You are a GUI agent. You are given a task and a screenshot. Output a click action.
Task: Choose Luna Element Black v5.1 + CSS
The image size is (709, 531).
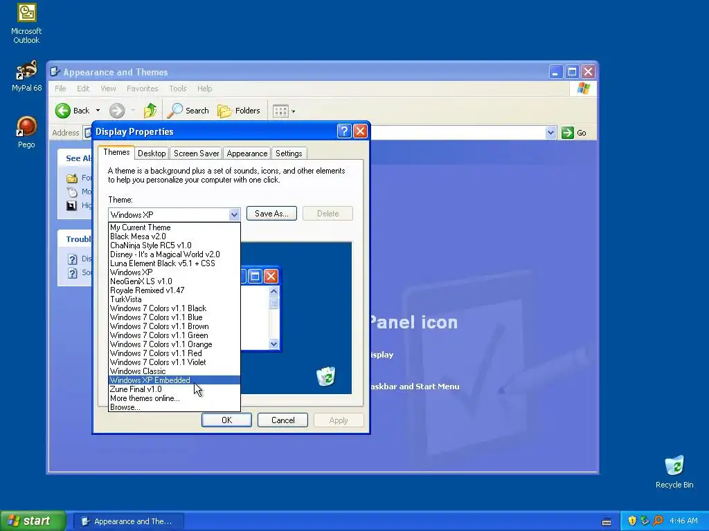[174, 263]
